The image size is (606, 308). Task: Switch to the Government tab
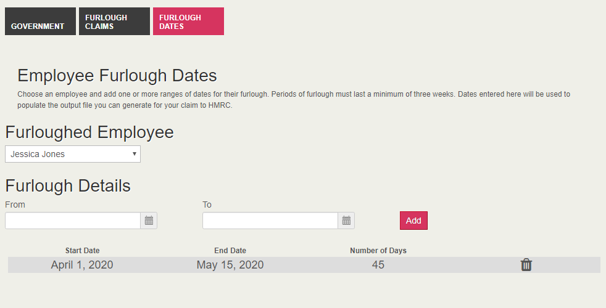tap(40, 22)
